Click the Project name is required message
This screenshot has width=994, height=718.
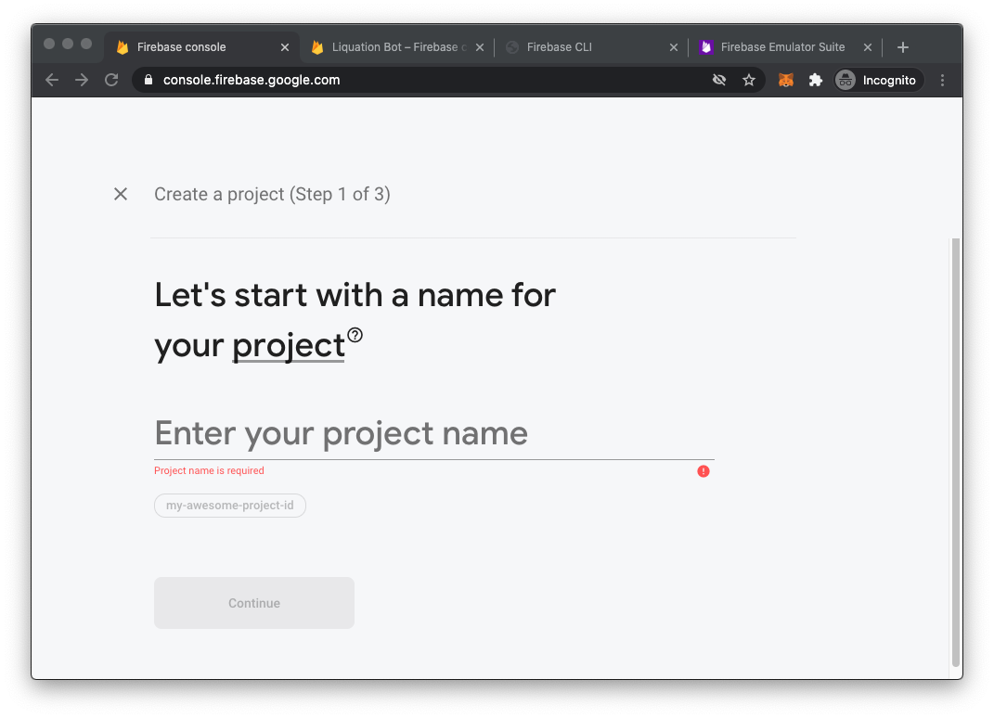[209, 471]
